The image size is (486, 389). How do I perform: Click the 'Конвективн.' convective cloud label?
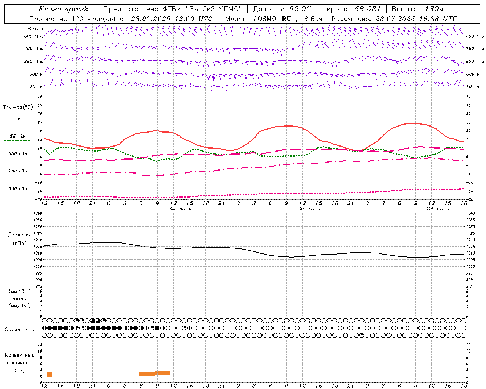click(20, 355)
